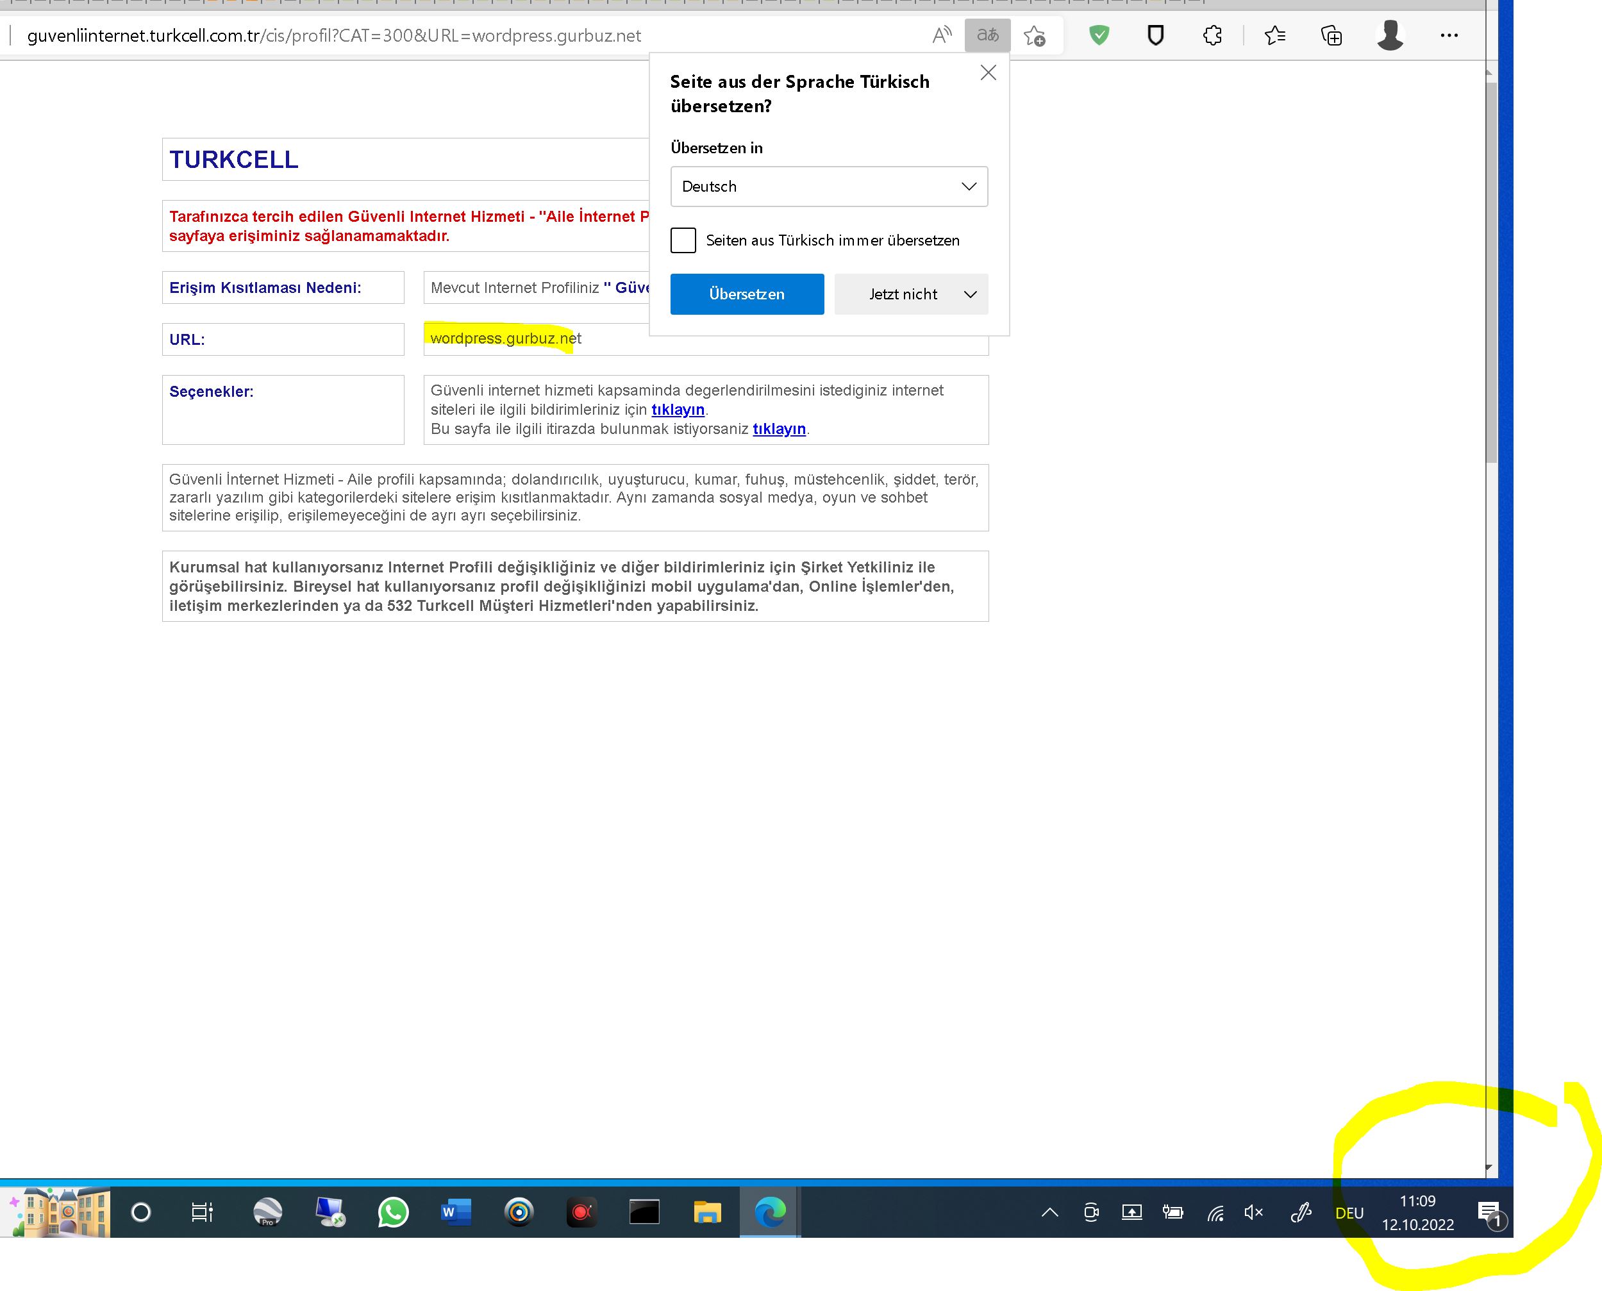
Task: Check 'Seiten aus Türkisch immer übersetzen'
Action: point(683,240)
